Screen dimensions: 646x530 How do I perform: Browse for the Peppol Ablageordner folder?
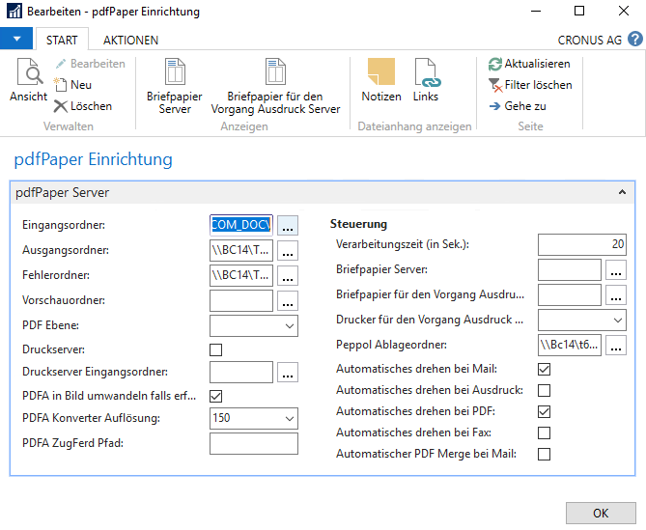[616, 345]
